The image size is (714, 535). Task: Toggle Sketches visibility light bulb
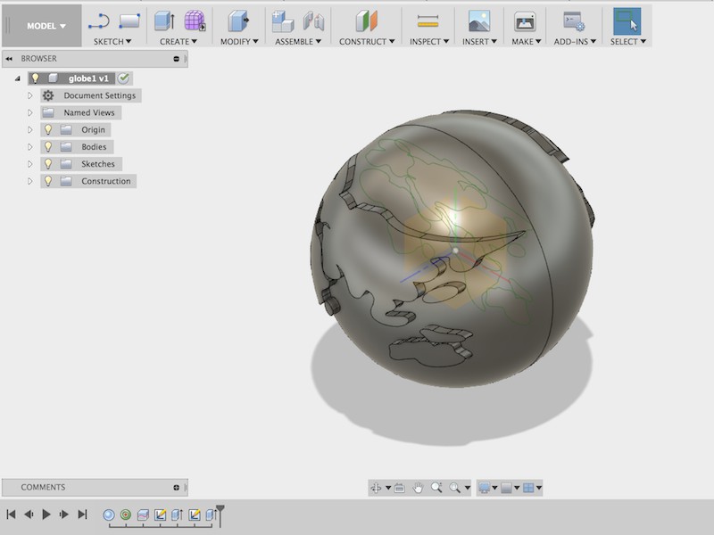pos(48,164)
